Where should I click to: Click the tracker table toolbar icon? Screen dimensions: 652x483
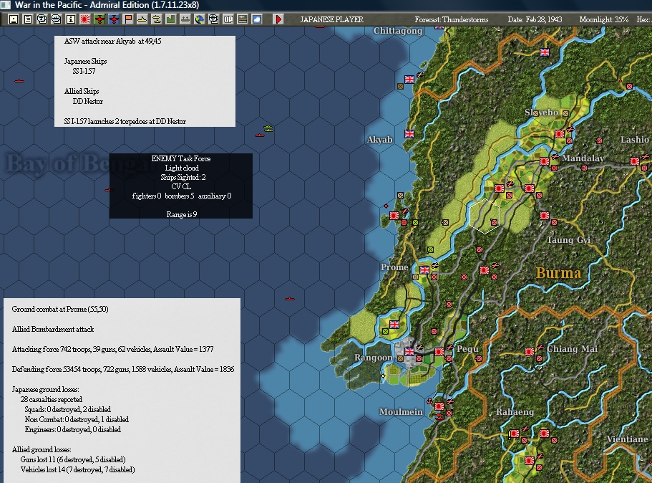243,19
